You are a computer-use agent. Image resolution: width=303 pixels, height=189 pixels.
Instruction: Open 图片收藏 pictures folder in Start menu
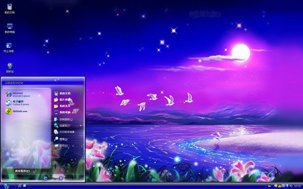[x=62, y=100]
